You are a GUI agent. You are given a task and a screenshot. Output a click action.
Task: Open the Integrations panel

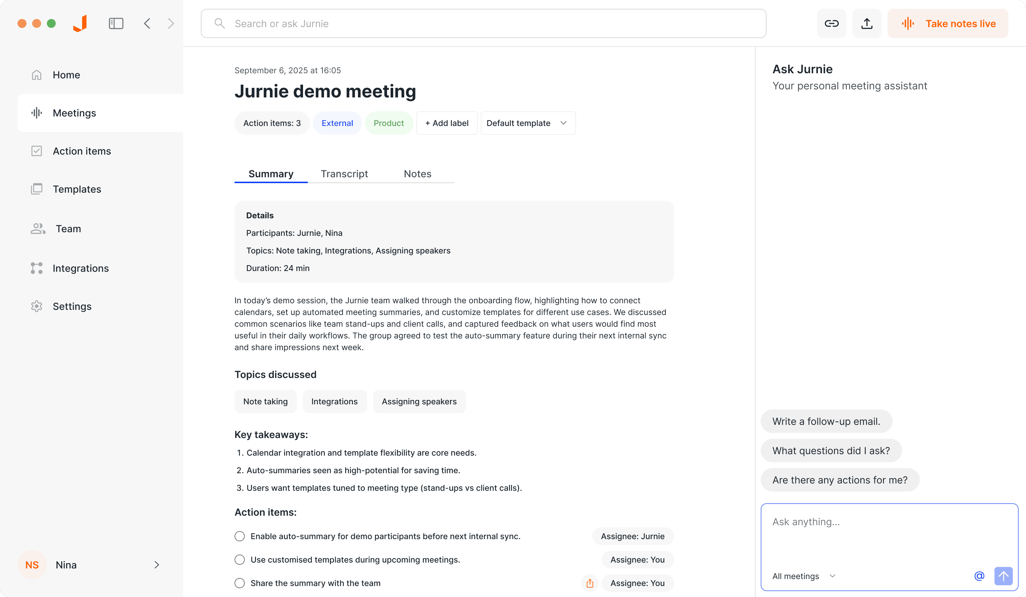click(x=80, y=268)
